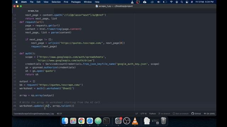Open the View menu
This screenshot has height=127, width=227.
click(x=46, y=2)
